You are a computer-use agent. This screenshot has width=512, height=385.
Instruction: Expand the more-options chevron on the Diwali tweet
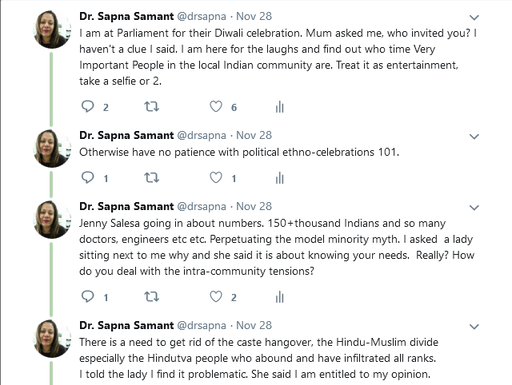pos(474,17)
